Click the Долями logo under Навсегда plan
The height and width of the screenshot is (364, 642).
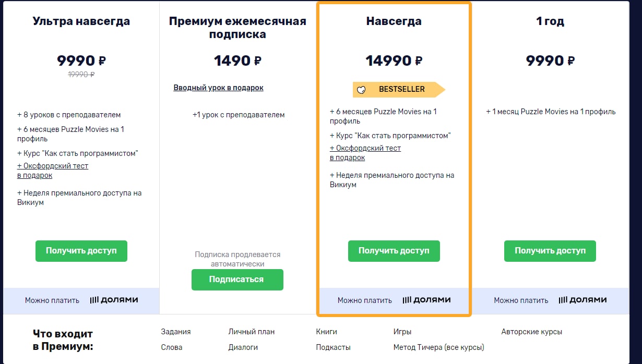[426, 300]
